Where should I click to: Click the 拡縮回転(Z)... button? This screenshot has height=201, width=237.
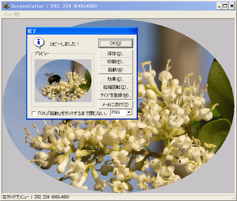click(x=116, y=87)
